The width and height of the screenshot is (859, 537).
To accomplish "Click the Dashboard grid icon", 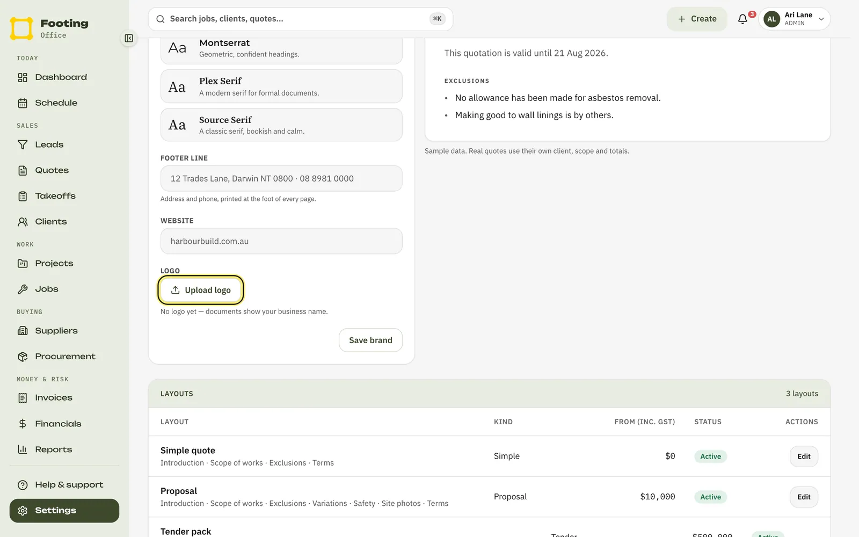I will click(23, 77).
